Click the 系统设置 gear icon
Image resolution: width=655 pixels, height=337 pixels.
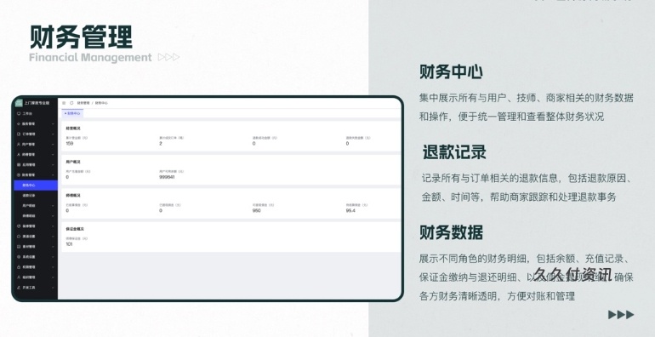pyautogui.click(x=19, y=257)
